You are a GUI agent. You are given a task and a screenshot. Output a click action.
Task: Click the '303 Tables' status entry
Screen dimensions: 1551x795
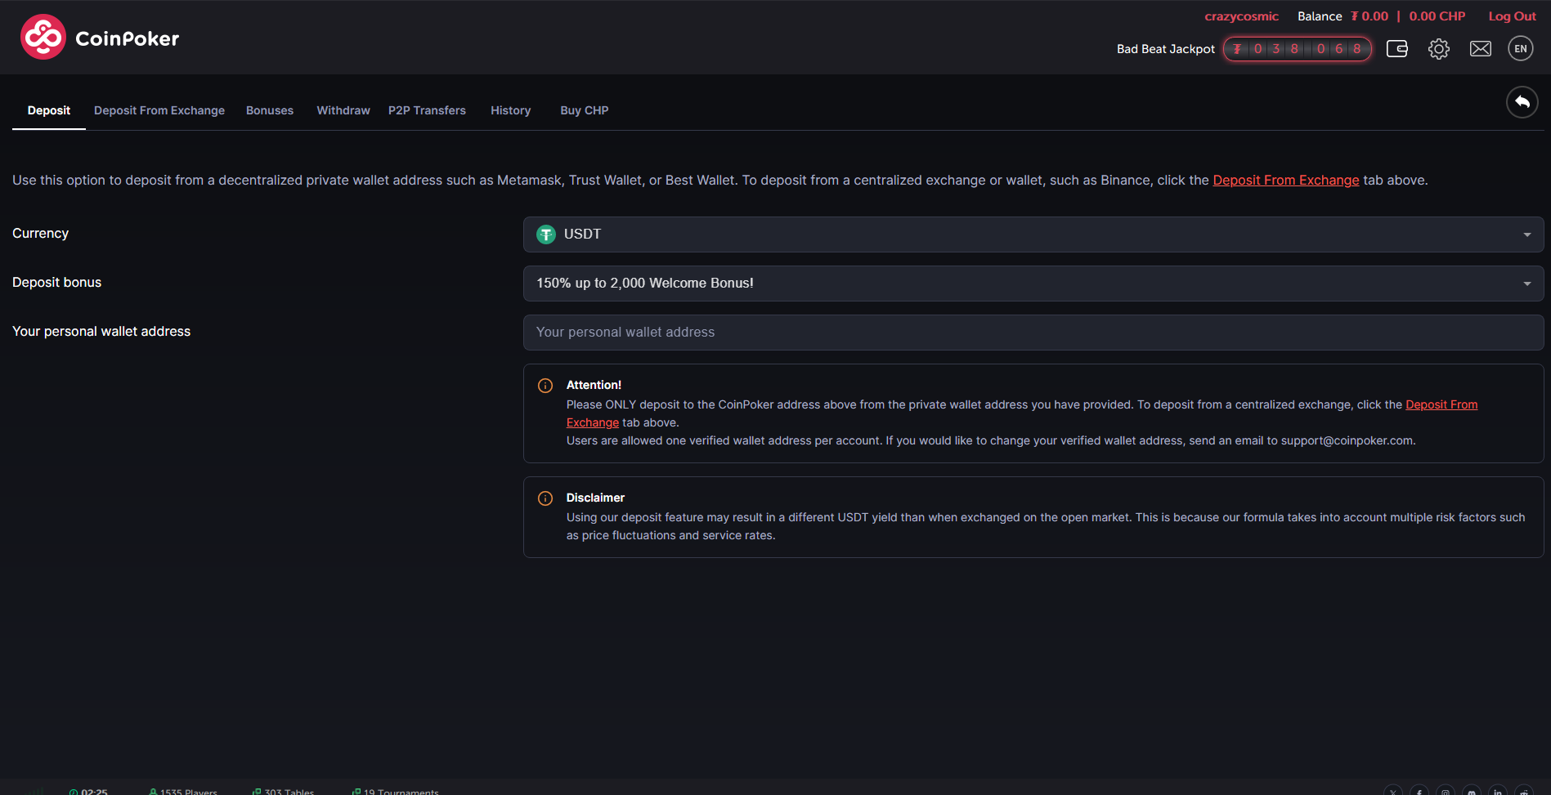tap(284, 792)
